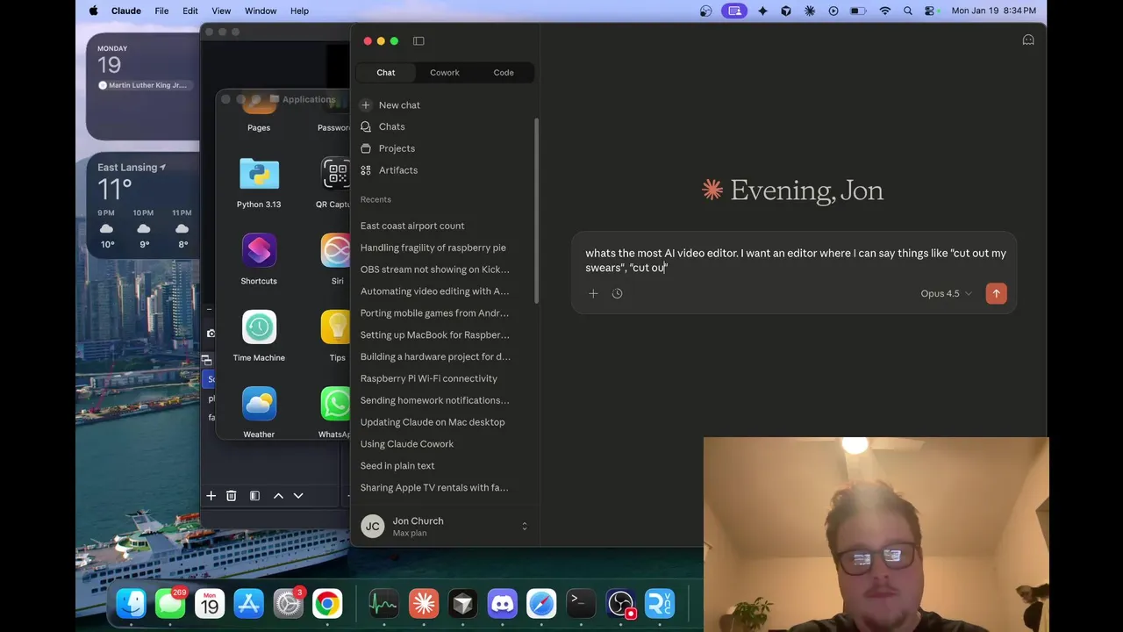Open Control Center from menu bar
This screenshot has width=1123, height=632.
click(x=932, y=11)
